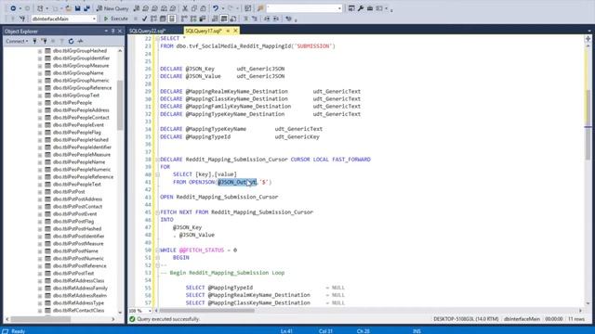The image size is (595, 334).
Task: Open the Connect dropdown in Object Explorer
Action: (17, 41)
